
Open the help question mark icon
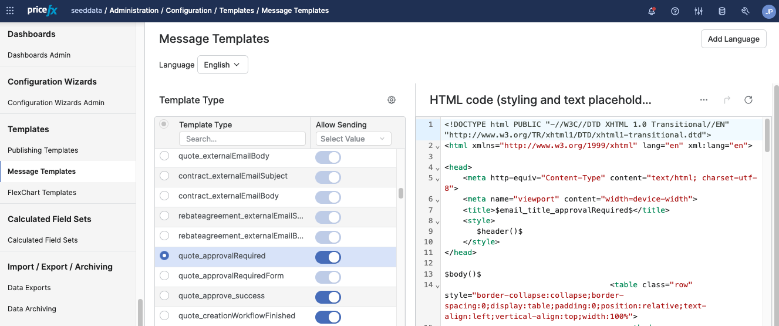point(675,11)
